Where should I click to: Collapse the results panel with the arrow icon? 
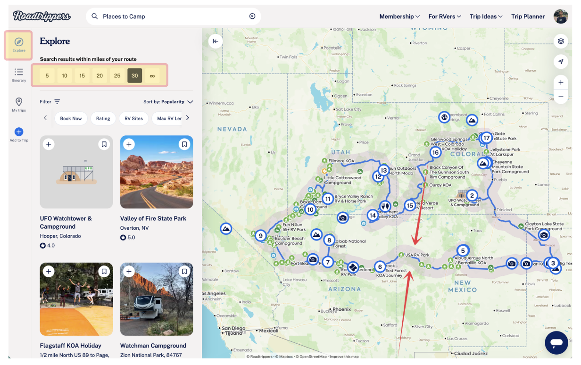[216, 41]
